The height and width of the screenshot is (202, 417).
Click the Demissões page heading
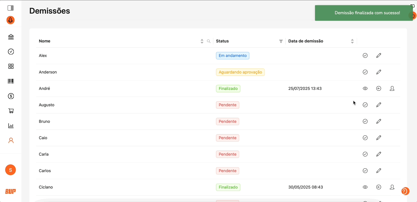click(50, 11)
